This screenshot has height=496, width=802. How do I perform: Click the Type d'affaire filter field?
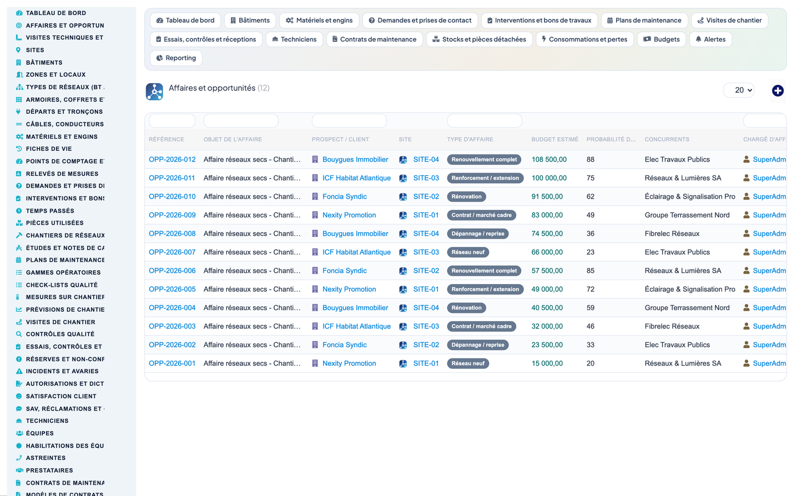(x=485, y=121)
